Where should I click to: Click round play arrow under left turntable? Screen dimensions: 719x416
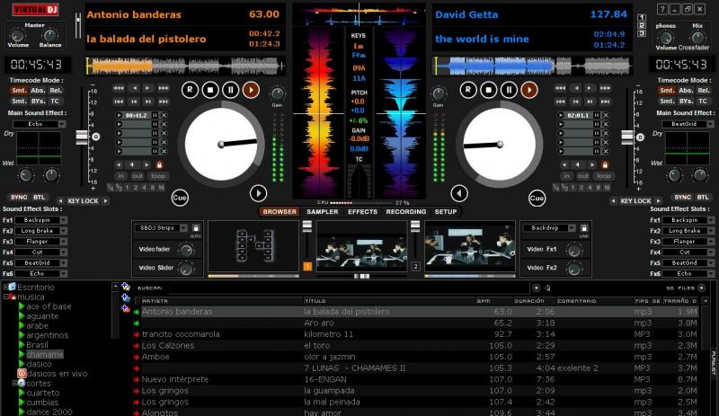[258, 193]
